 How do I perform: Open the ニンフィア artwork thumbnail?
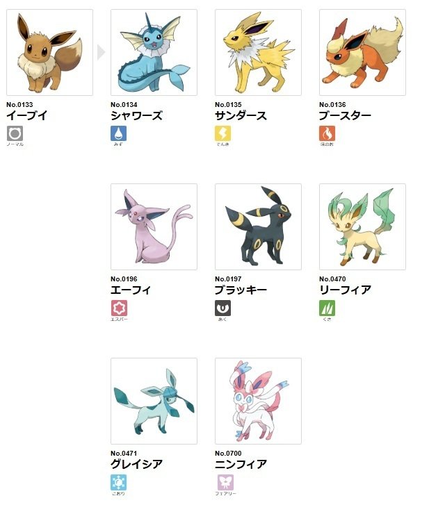coord(258,401)
